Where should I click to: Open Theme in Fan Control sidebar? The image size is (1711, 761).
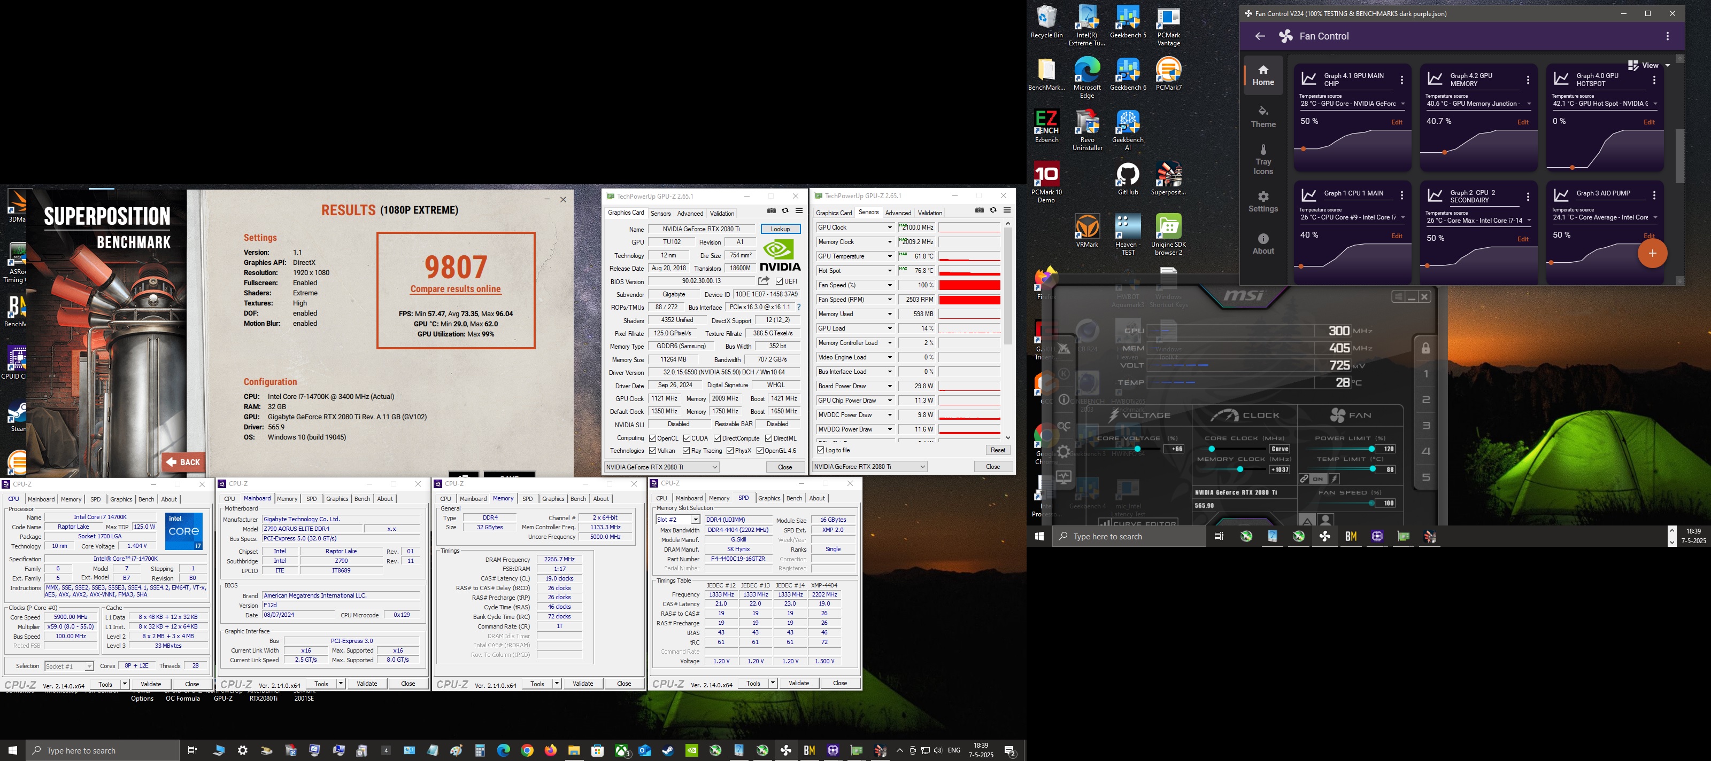tap(1263, 117)
